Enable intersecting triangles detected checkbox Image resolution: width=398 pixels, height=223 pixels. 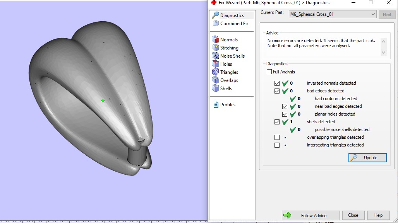point(277,145)
